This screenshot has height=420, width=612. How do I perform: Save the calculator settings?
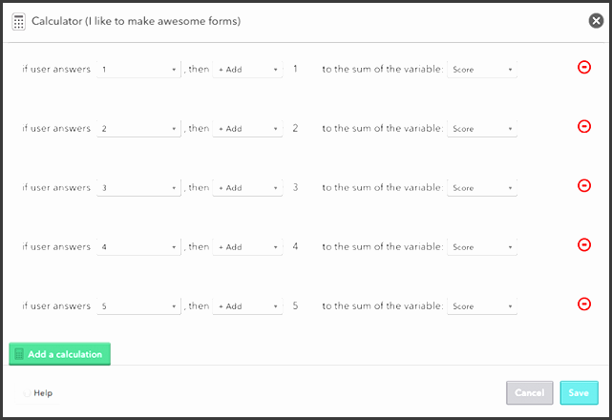pyautogui.click(x=579, y=392)
